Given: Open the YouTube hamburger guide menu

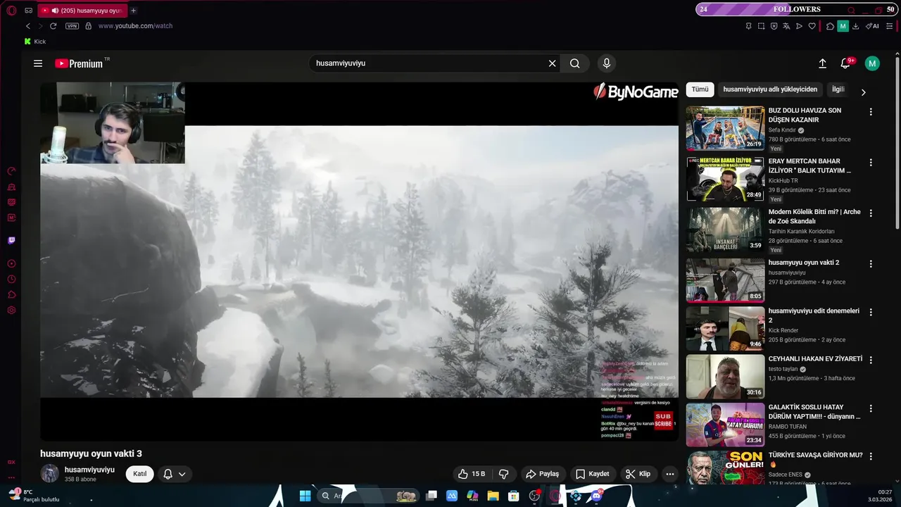Looking at the screenshot, I should click(x=38, y=63).
